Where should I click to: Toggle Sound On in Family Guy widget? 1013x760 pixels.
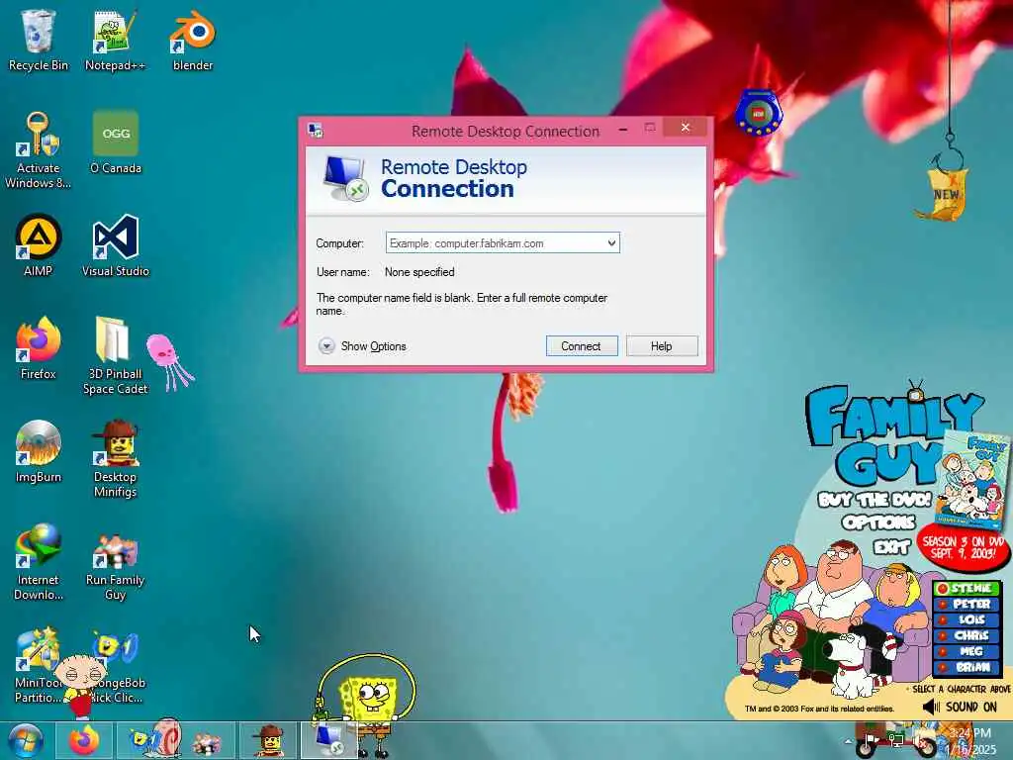(x=960, y=707)
